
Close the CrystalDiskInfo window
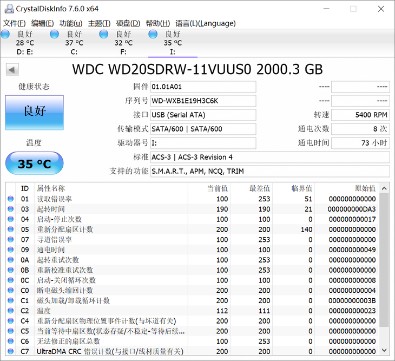381,9
